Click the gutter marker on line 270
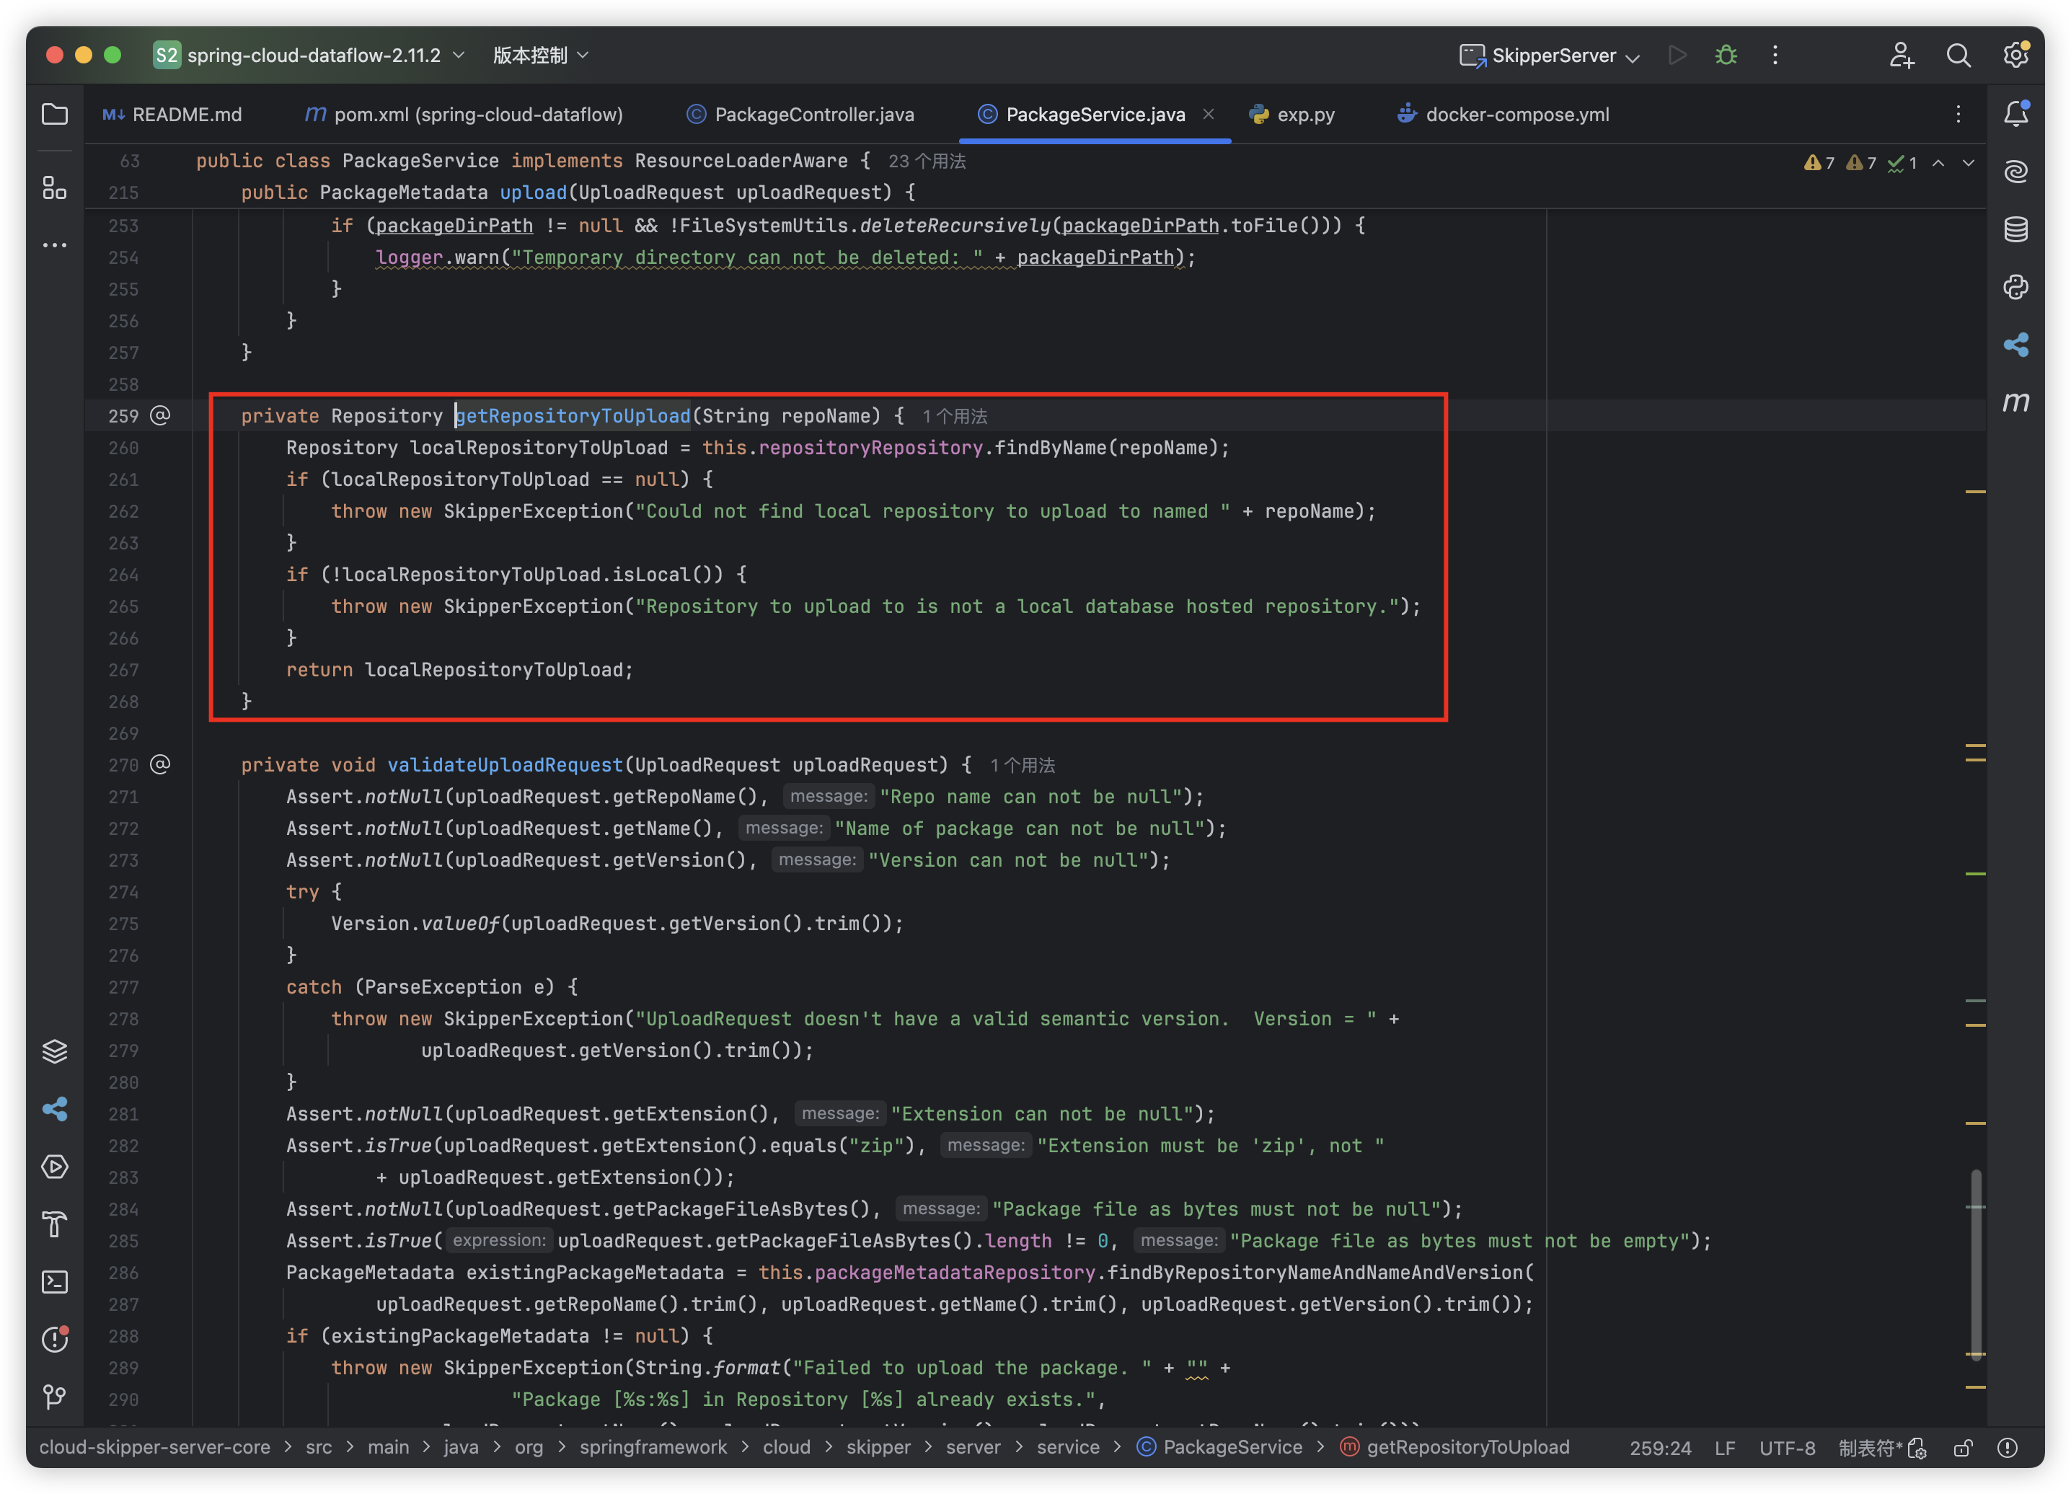Screen dimensions: 2071x1494 coord(160,764)
